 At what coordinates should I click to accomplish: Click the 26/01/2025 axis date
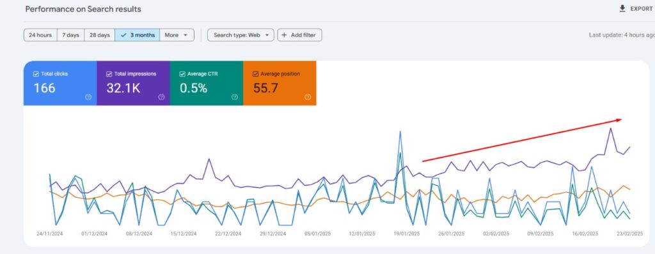pyautogui.click(x=452, y=234)
